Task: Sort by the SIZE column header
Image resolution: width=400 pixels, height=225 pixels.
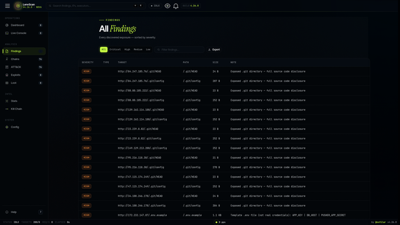Action: coord(216,62)
